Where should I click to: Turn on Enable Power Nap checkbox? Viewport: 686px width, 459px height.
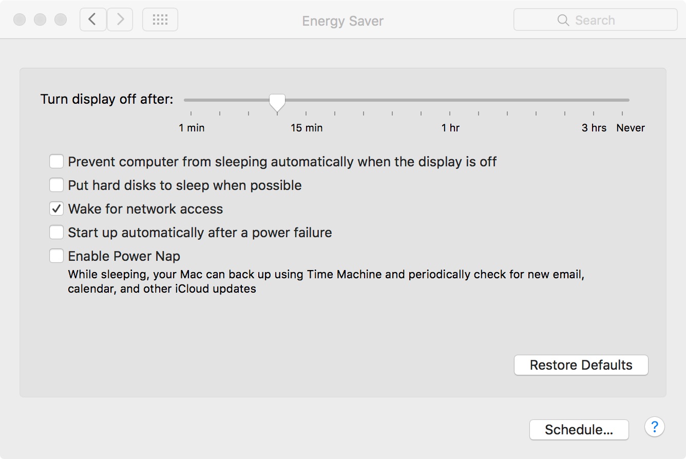[56, 256]
